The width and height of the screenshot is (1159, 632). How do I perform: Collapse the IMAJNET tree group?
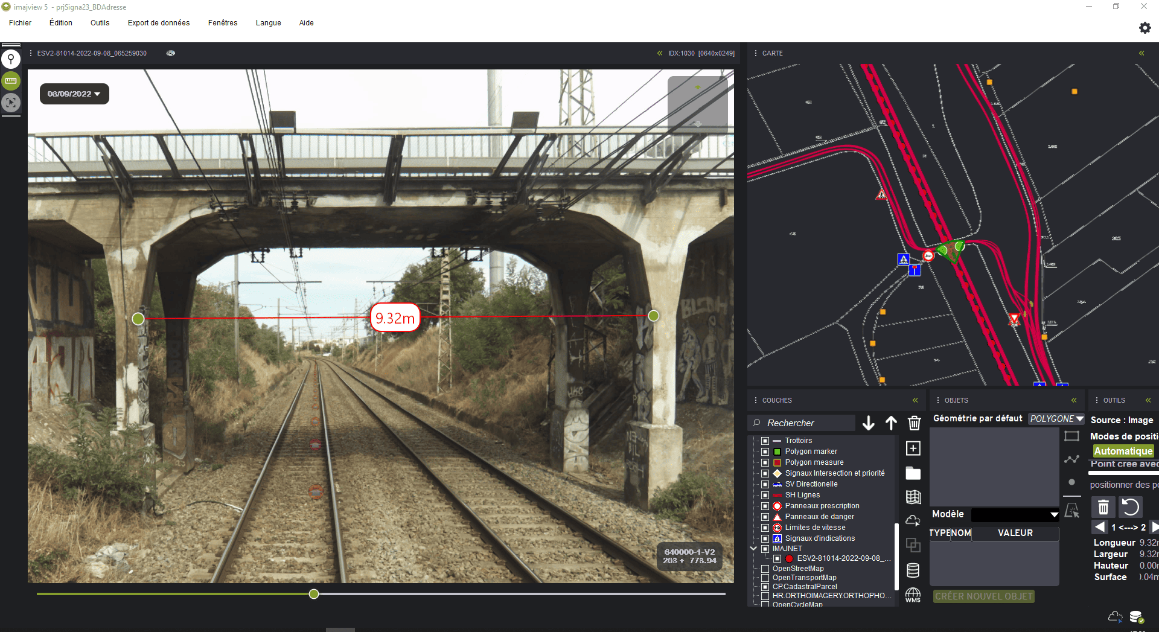click(753, 549)
